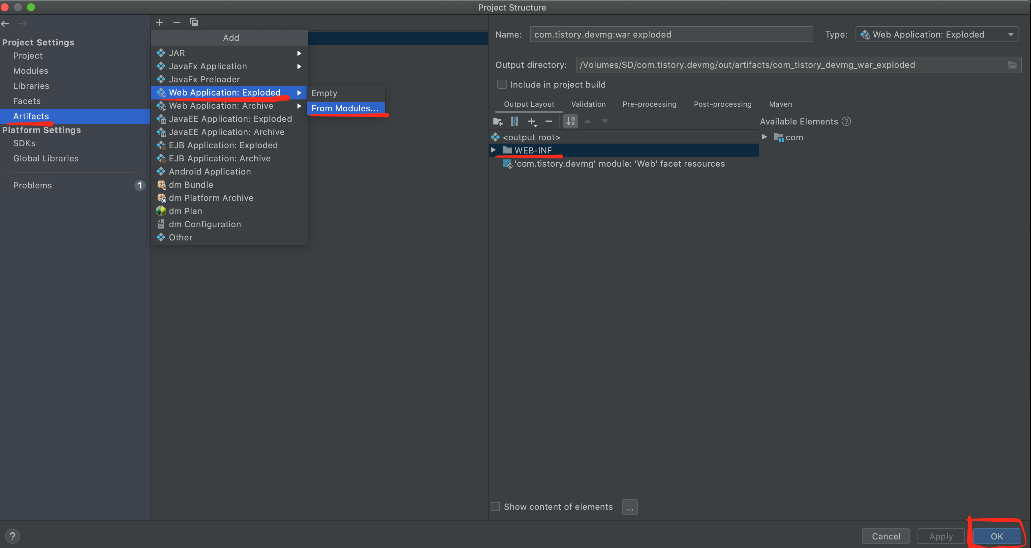Expand the com module in Available Elements
The image size is (1031, 548).
[x=764, y=137]
